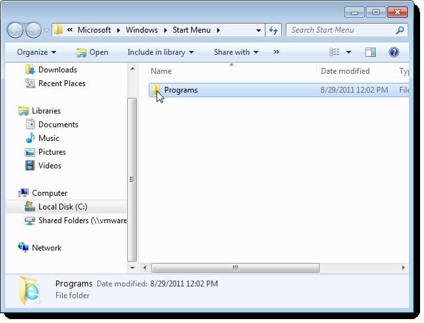
Task: Click the magnifier search icon
Action: pos(400,30)
